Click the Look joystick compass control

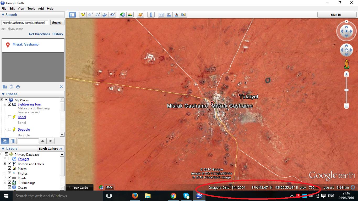point(346,31)
